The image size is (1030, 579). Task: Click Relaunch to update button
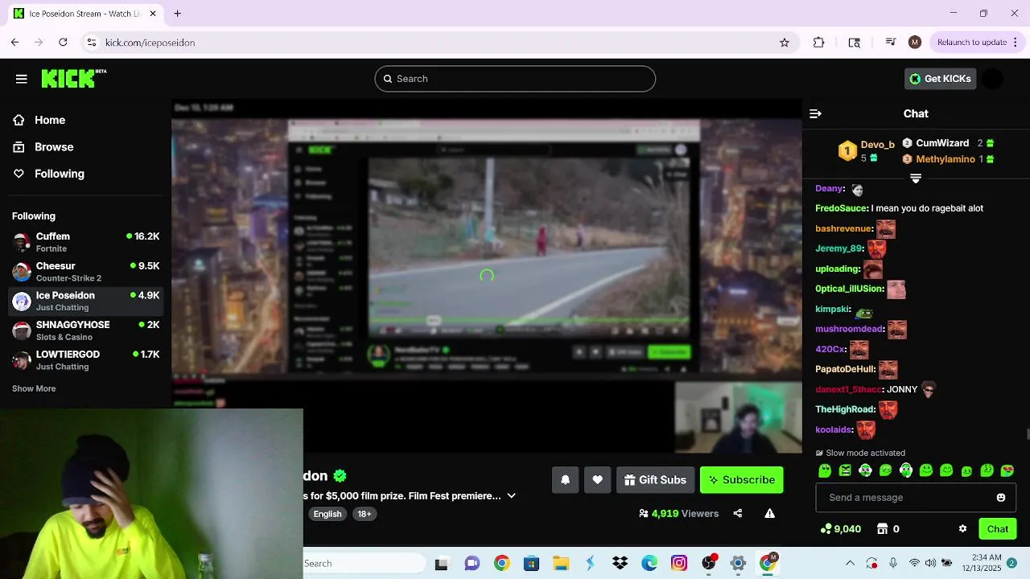(x=972, y=43)
